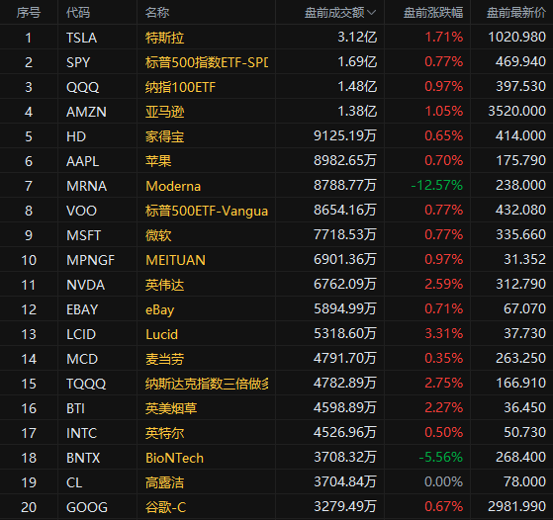Screen dimensions: 553x520
Task: Select the CL 高露洁 row
Action: click(x=277, y=481)
